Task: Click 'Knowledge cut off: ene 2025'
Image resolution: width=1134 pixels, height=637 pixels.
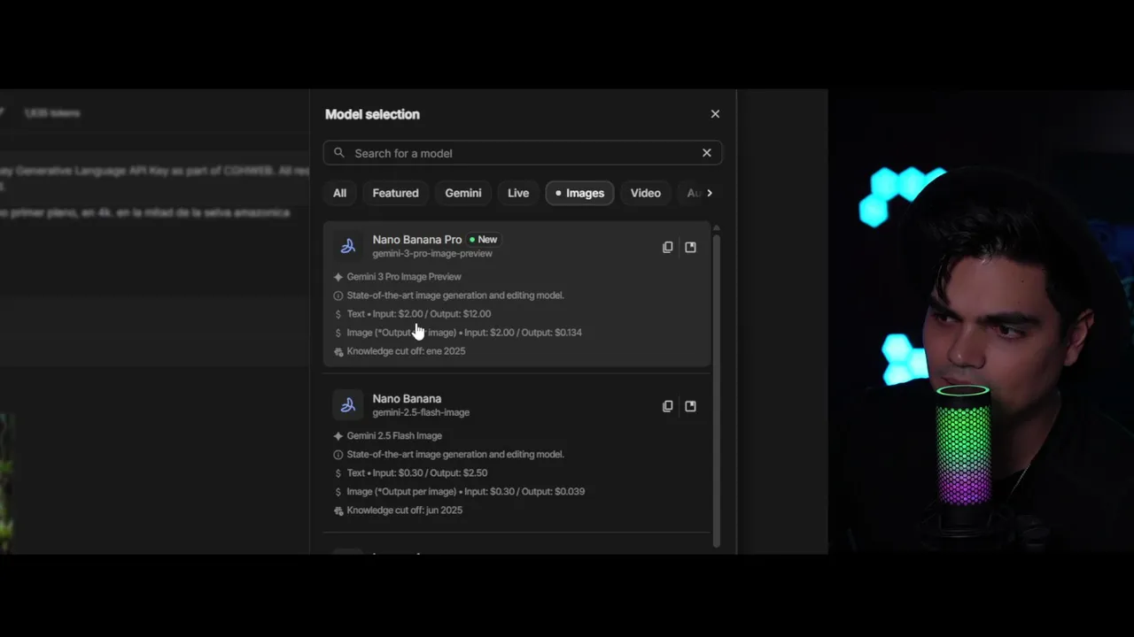Action: point(406,351)
